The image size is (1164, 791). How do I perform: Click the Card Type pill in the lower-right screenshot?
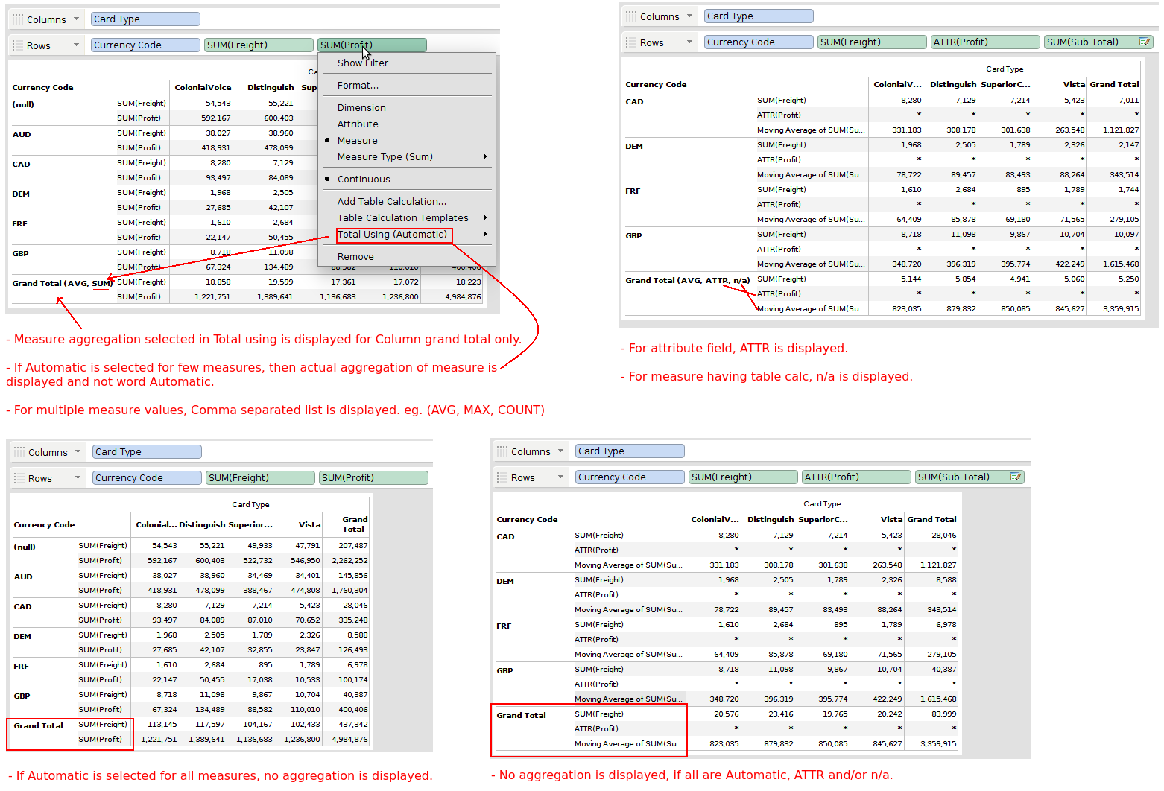pyautogui.click(x=630, y=451)
